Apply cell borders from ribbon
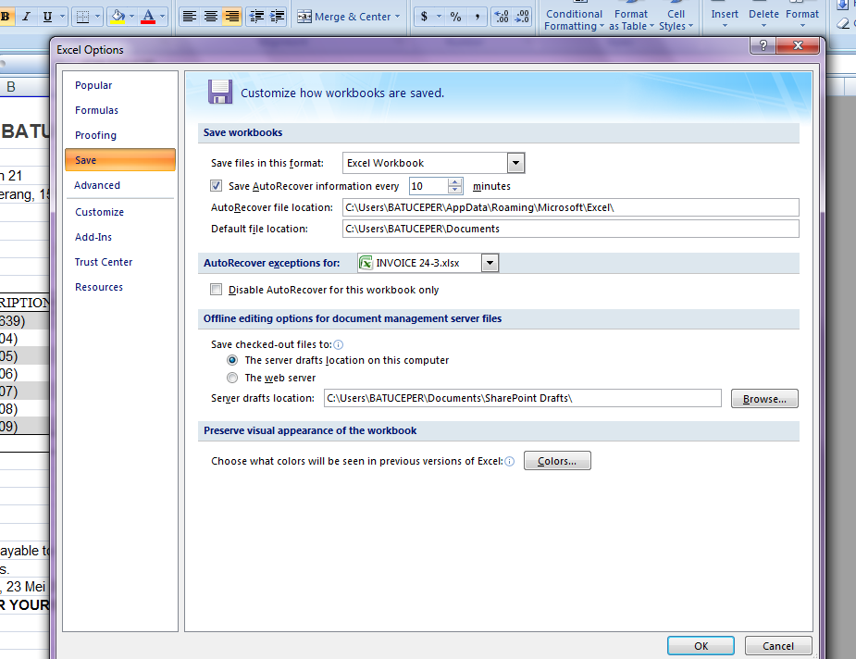 [x=82, y=17]
